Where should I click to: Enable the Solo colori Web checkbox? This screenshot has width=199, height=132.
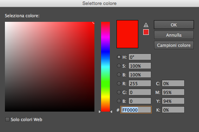[x=7, y=119]
